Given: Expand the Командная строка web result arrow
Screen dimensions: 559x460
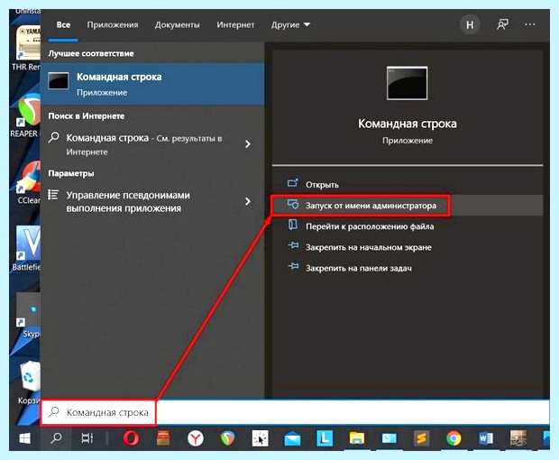Looking at the screenshot, I should point(248,144).
